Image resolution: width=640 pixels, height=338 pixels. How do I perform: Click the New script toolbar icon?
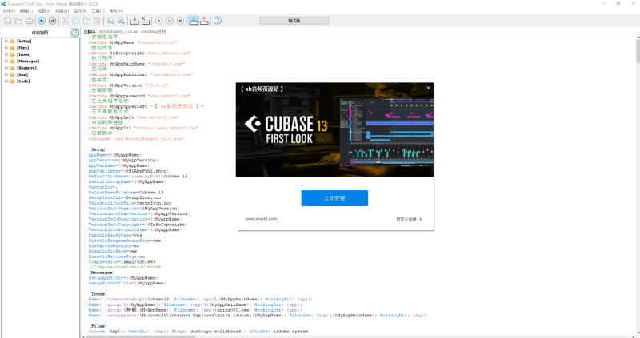(8, 21)
